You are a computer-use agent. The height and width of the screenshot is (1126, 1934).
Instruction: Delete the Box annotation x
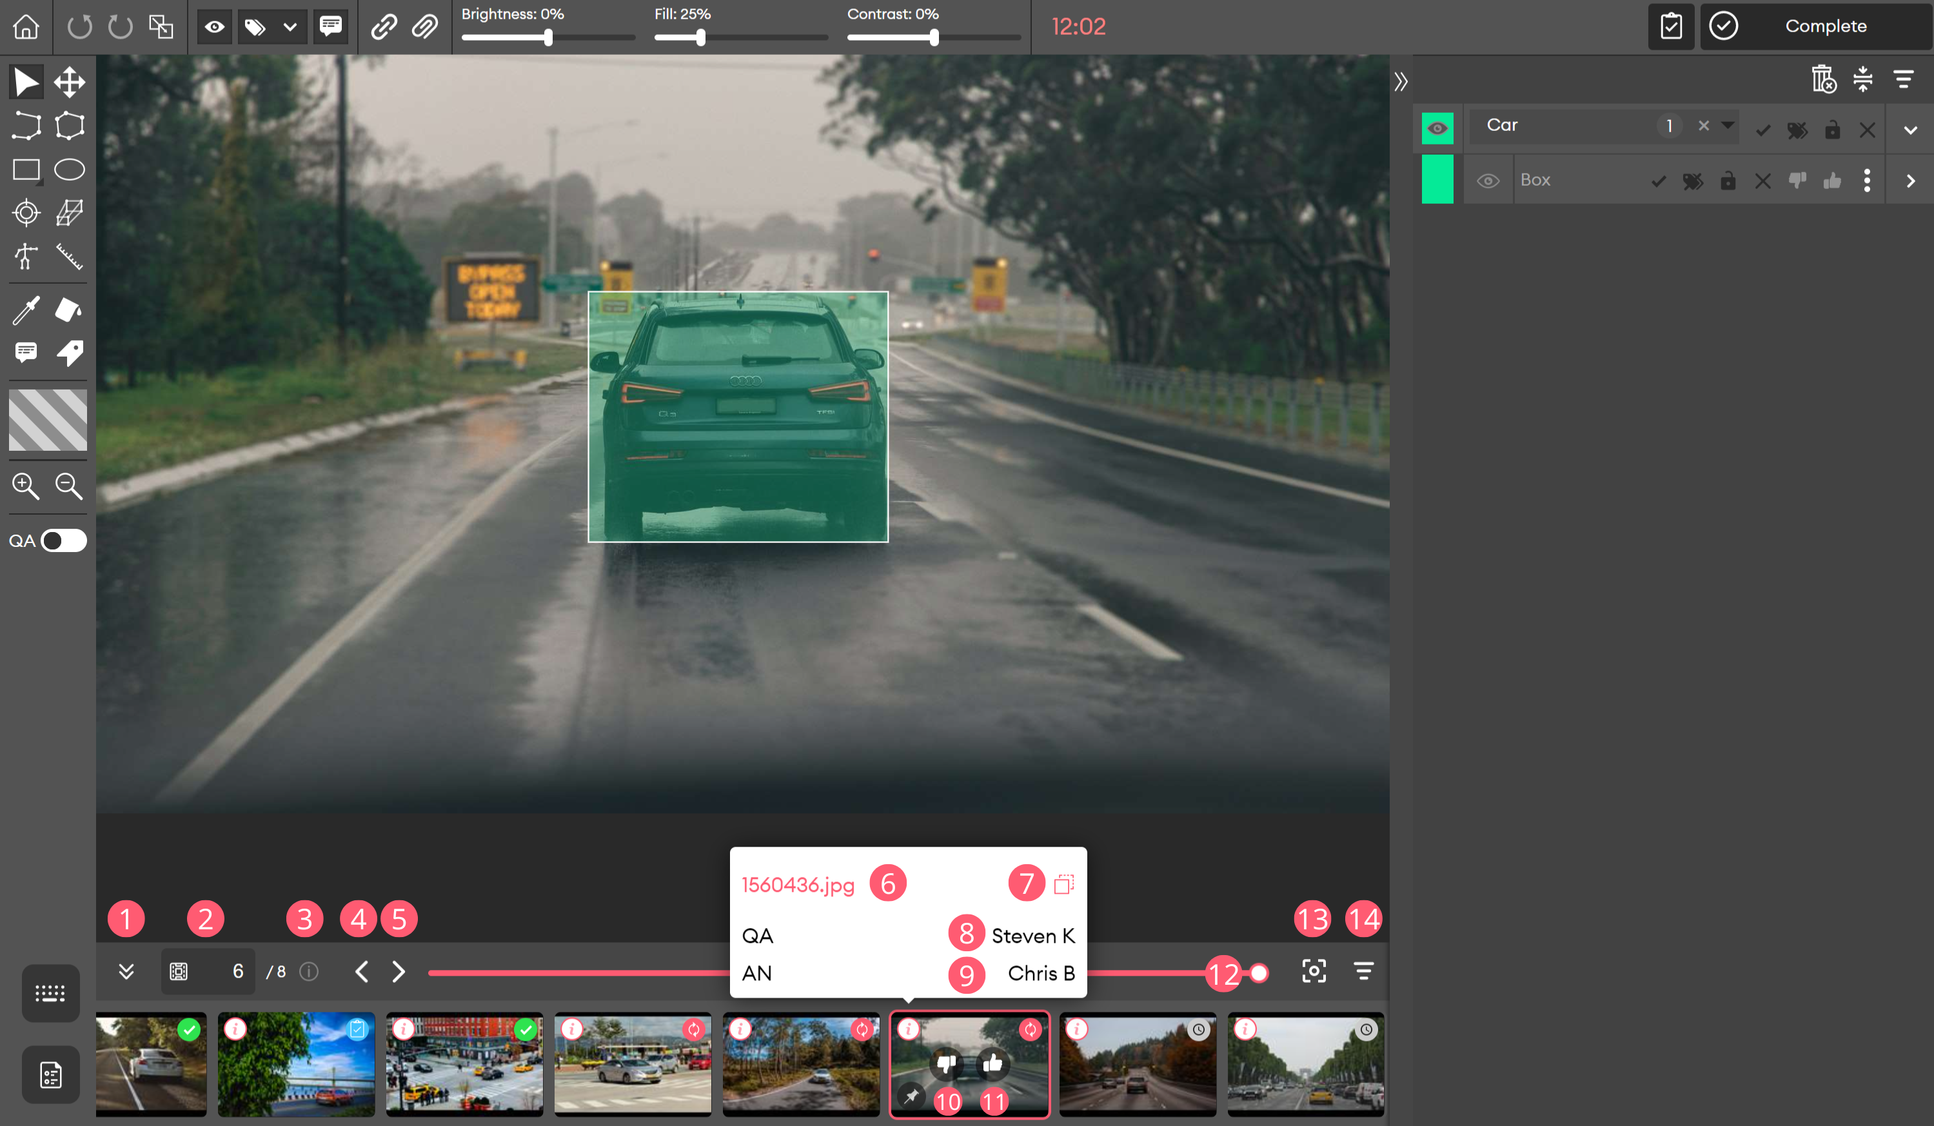[x=1763, y=181]
